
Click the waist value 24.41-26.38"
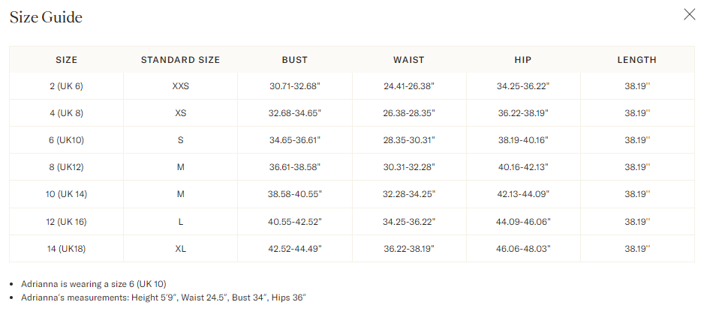[x=409, y=86]
